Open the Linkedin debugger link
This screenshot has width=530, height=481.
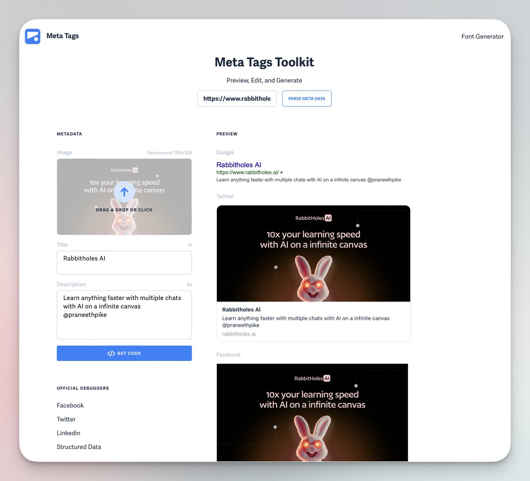(68, 433)
